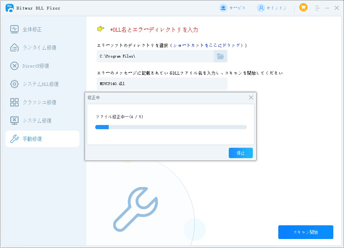Click the サービス label

[x=237, y=8]
